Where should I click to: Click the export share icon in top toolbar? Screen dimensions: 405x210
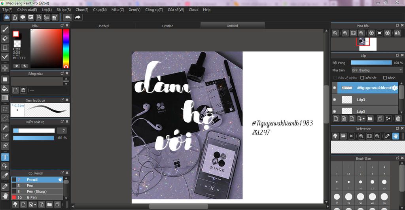click(15, 17)
